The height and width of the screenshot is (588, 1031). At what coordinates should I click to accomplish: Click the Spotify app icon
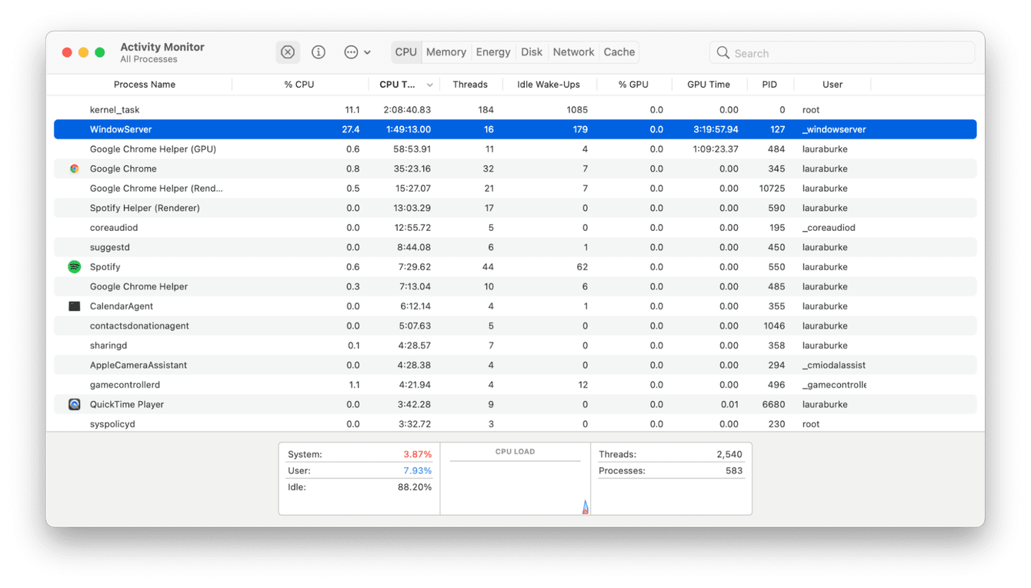click(75, 267)
